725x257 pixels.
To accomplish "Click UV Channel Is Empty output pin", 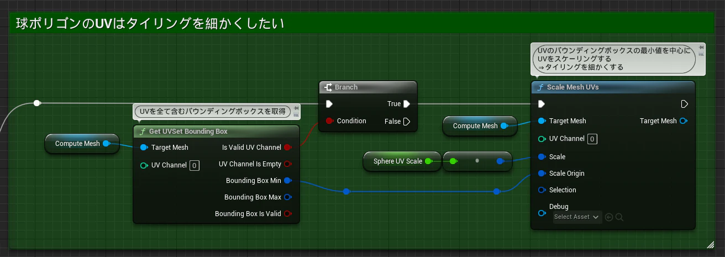I will click(287, 164).
